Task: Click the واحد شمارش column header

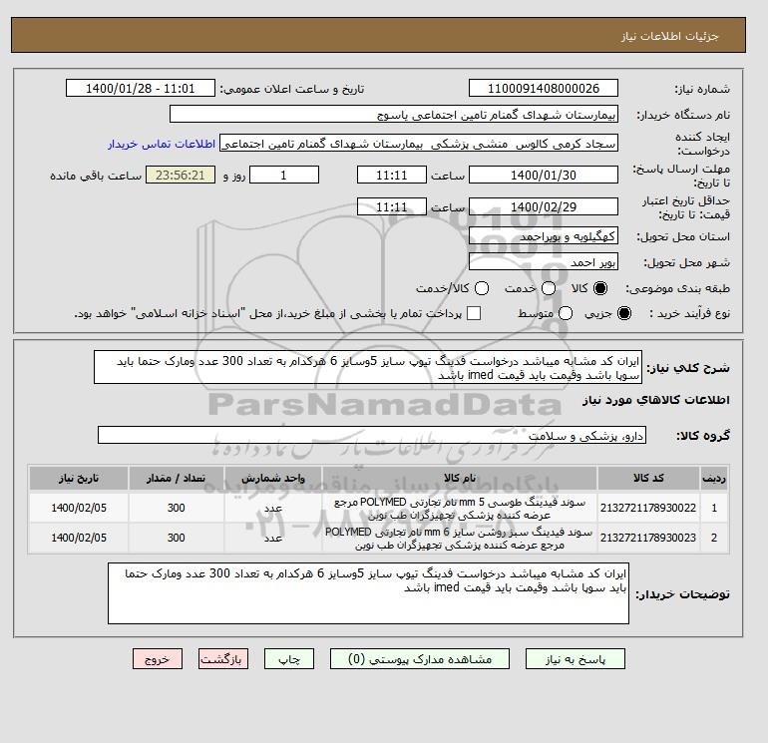Action: (x=273, y=478)
